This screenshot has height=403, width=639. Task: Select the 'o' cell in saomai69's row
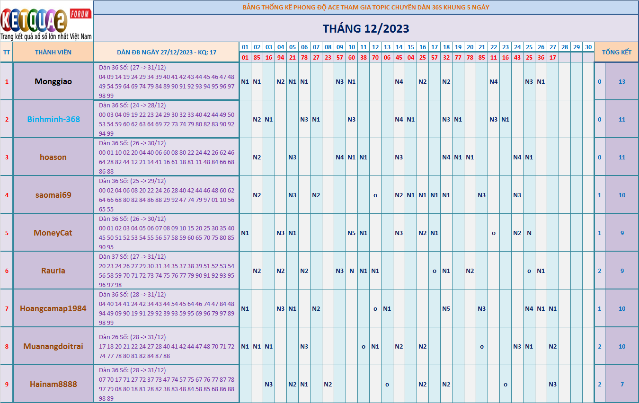(x=375, y=195)
